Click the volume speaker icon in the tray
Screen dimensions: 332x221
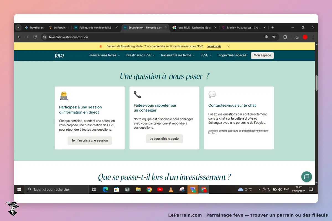(x=280, y=190)
